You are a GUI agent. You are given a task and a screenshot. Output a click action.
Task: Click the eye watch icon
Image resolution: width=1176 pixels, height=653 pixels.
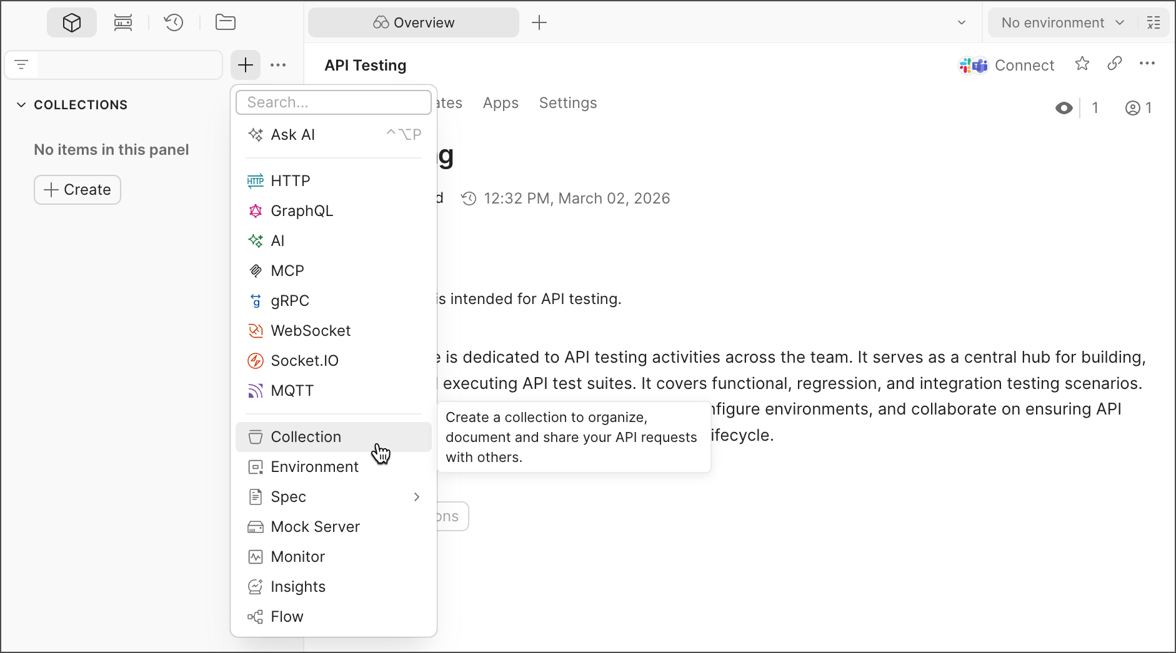point(1064,108)
